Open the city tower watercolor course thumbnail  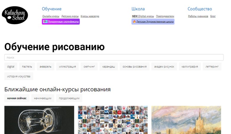186,120
